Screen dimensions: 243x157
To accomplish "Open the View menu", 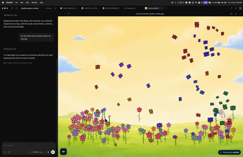I will coord(27,2).
